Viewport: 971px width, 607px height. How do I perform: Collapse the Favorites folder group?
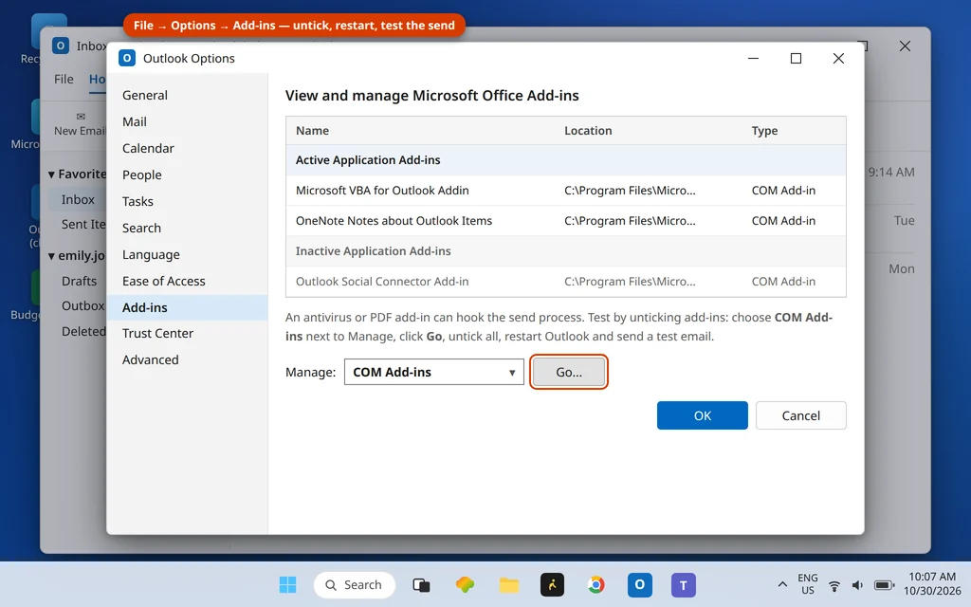tap(51, 175)
